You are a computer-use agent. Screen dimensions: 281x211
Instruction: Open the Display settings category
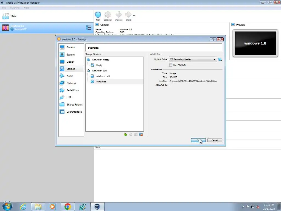point(71,62)
